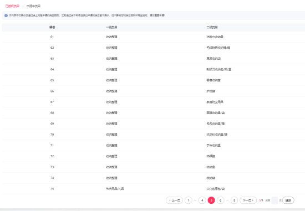305x211 pixels.
Task: Switch to the 已授权类目 tab
Action: tap(12, 6)
